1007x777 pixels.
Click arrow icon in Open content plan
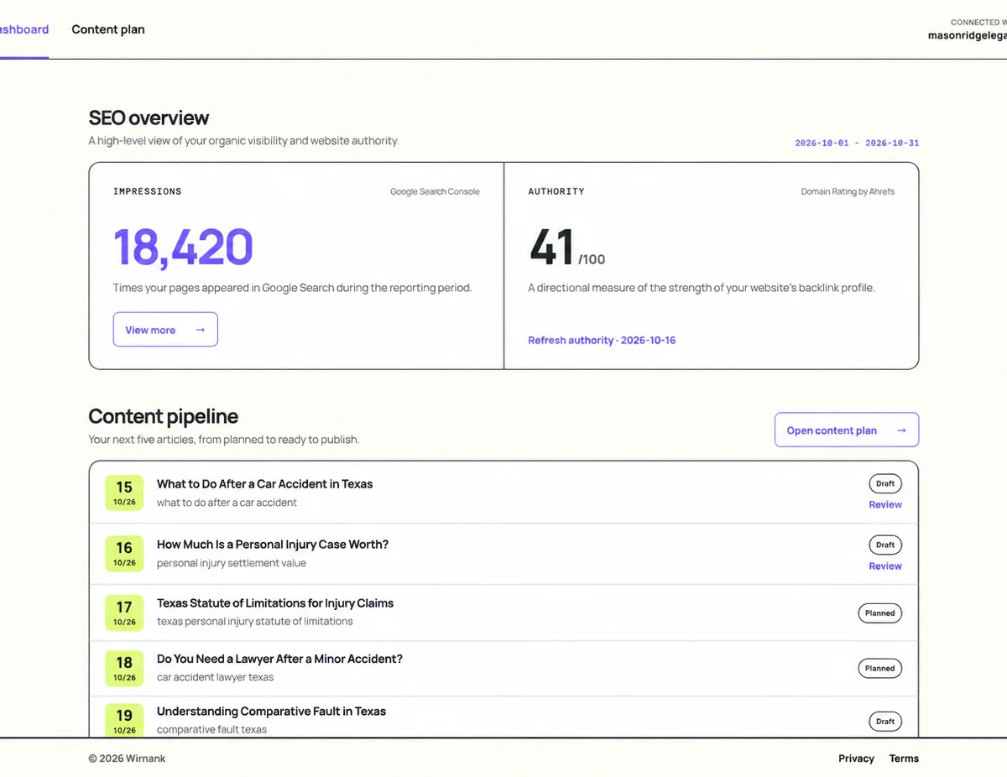pos(902,430)
